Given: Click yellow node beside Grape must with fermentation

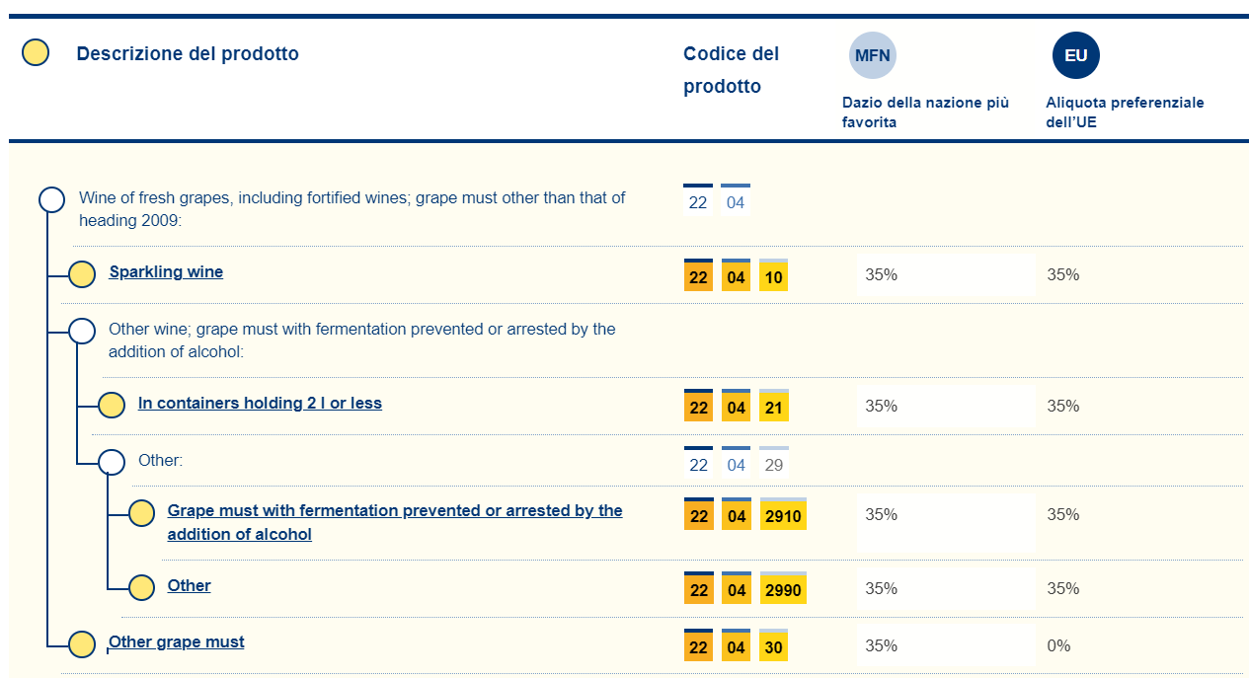Looking at the screenshot, I should point(142,513).
